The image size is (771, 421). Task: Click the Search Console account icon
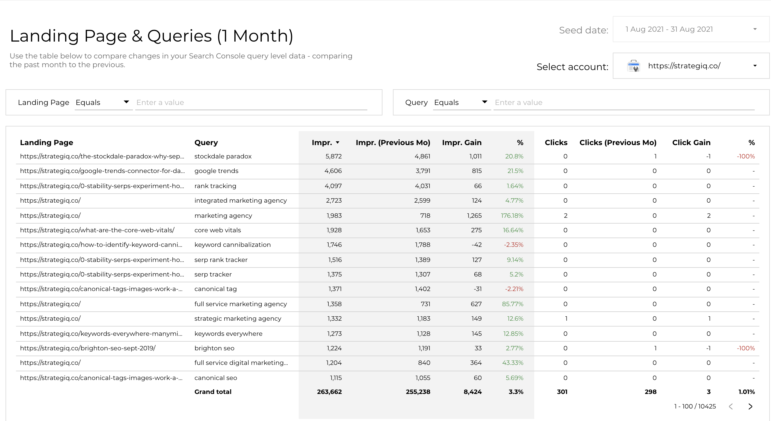point(633,66)
